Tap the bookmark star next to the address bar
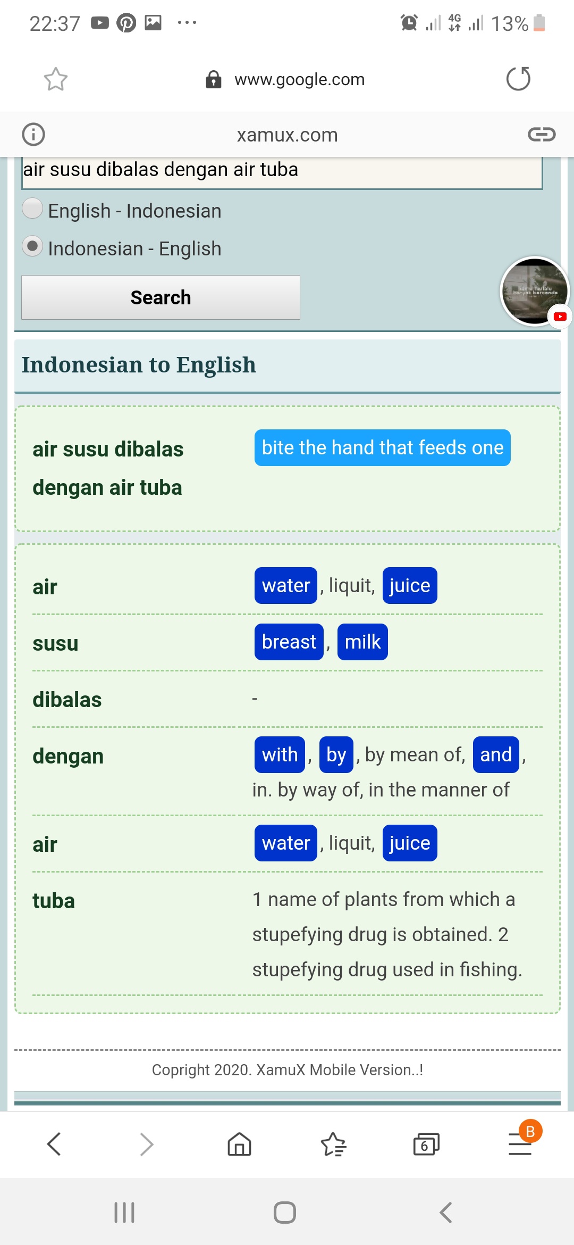Screen dimensions: 574x1245 (55, 79)
